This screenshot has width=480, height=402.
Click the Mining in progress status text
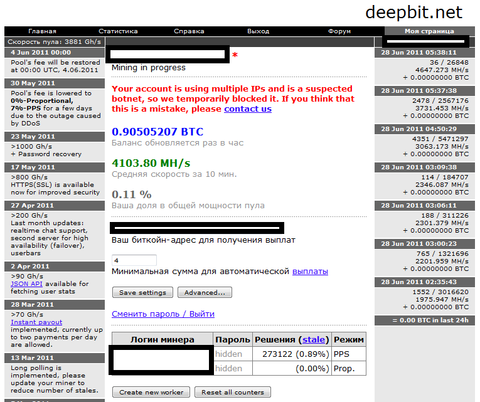pos(149,68)
